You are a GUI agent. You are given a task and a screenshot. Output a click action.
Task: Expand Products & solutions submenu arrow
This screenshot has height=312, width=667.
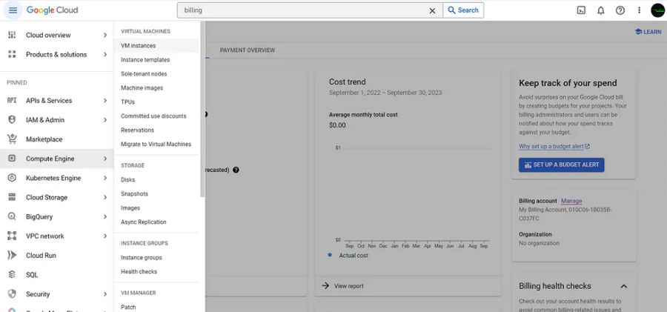click(105, 54)
